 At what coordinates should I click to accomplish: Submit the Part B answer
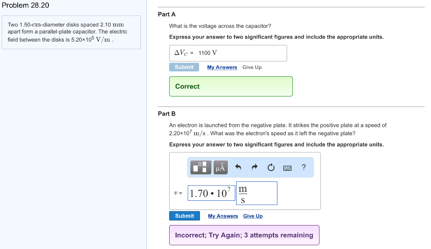[184, 216]
